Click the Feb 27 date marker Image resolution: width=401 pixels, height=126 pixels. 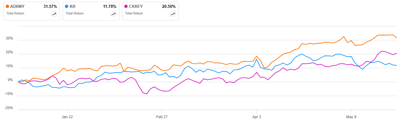coord(162,117)
